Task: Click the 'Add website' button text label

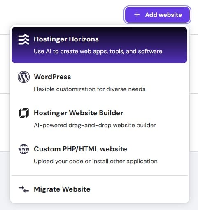Action: tap(163, 15)
